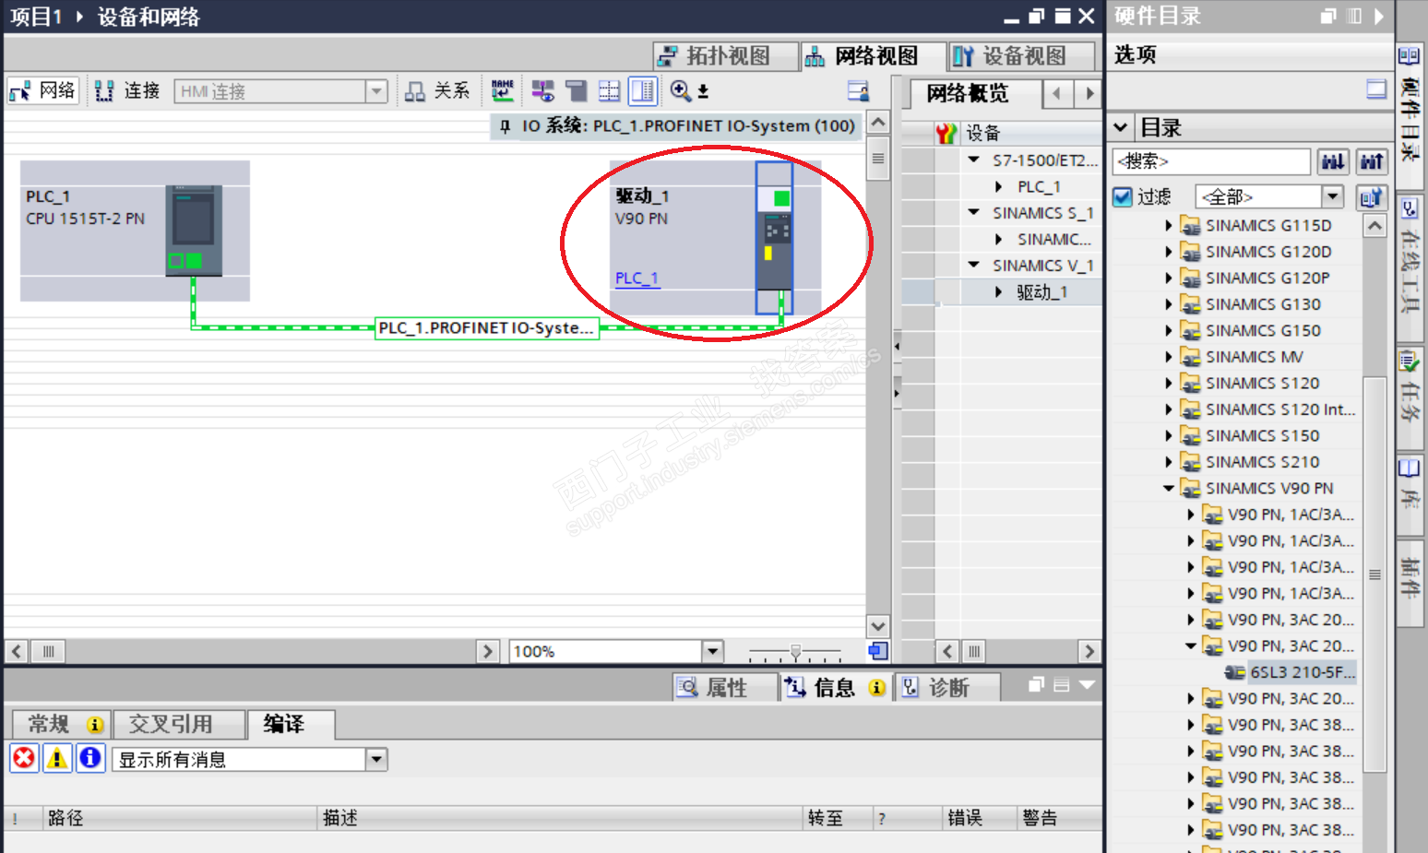
Task: Click the 描述 column header
Action: (x=561, y=818)
